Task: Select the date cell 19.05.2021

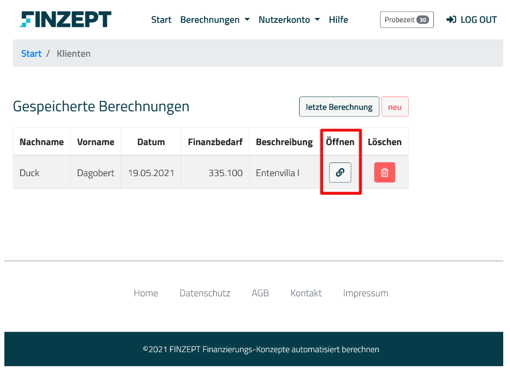Action: point(151,173)
